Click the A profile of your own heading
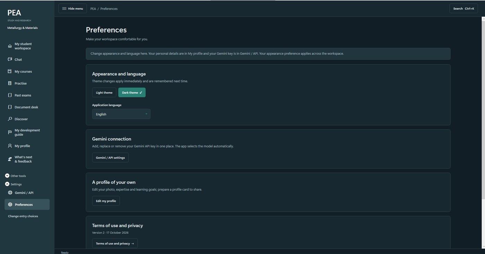 (x=114, y=182)
